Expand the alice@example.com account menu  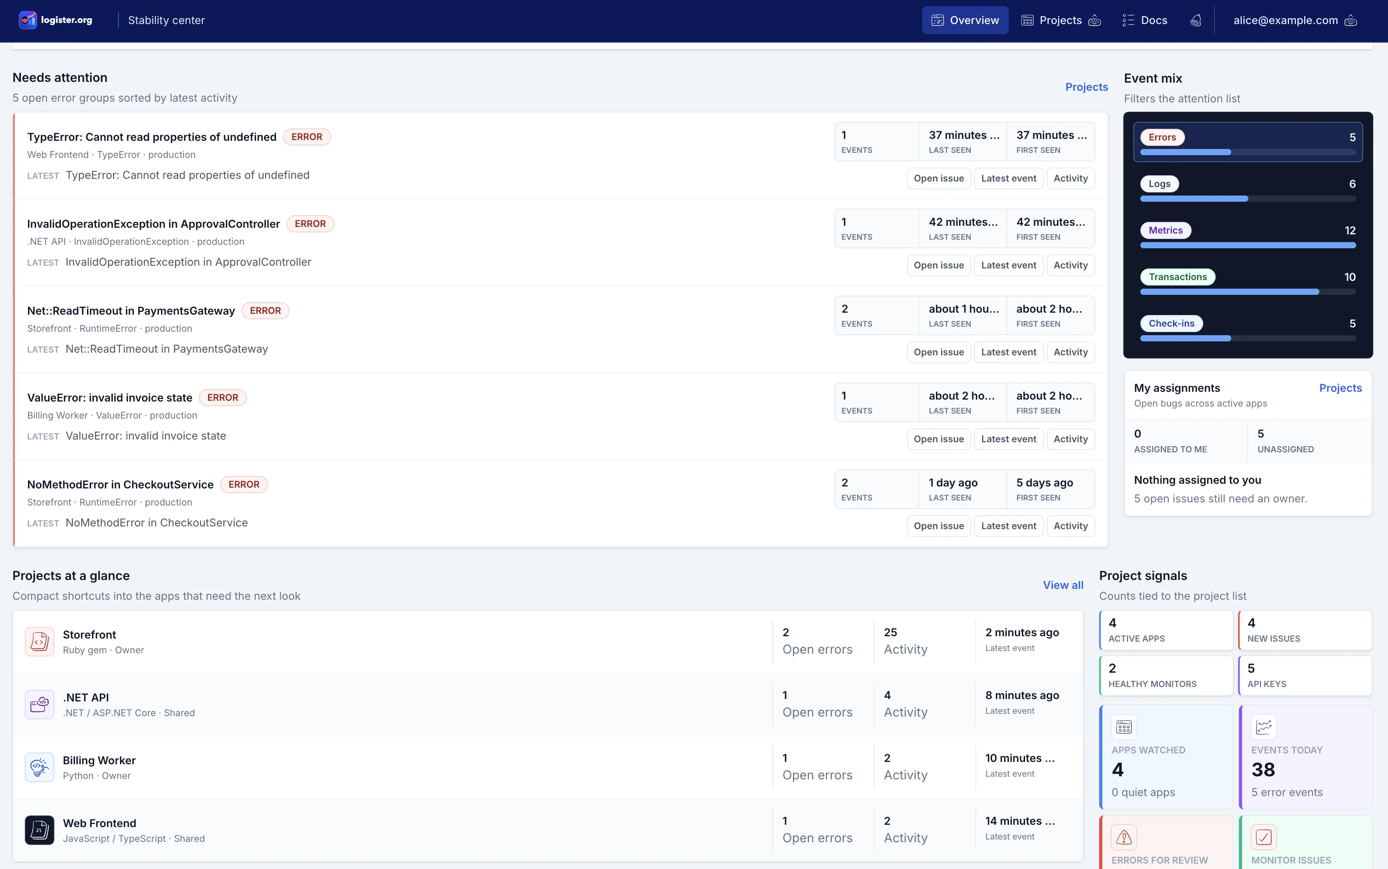1351,20
